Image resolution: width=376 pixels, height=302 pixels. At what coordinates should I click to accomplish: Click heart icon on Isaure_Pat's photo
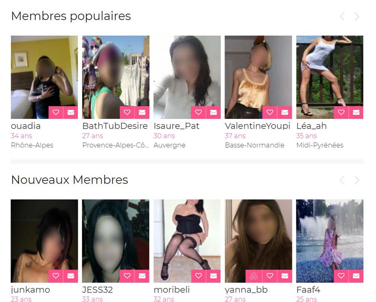(198, 112)
